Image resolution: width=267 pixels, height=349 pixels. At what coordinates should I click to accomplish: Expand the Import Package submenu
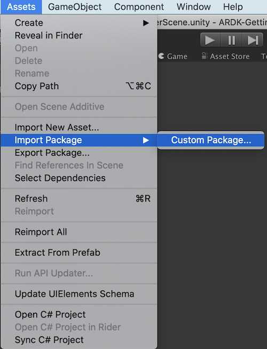78,140
